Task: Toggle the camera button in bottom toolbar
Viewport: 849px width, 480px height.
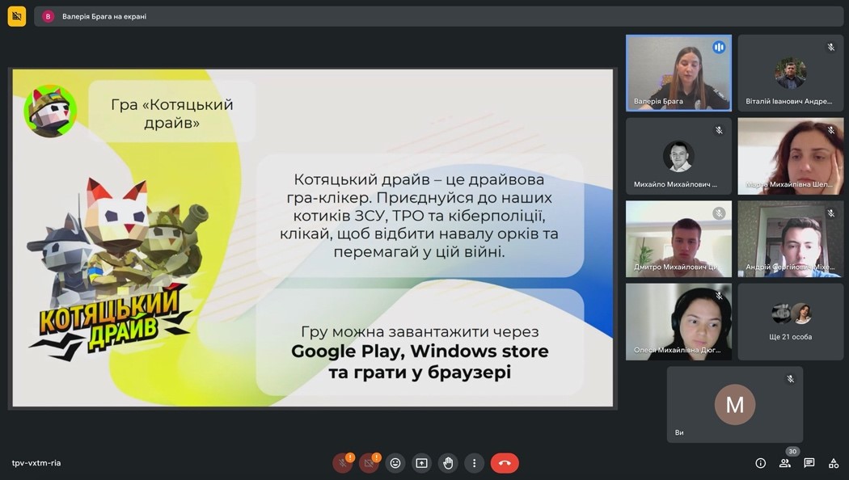Action: point(369,463)
